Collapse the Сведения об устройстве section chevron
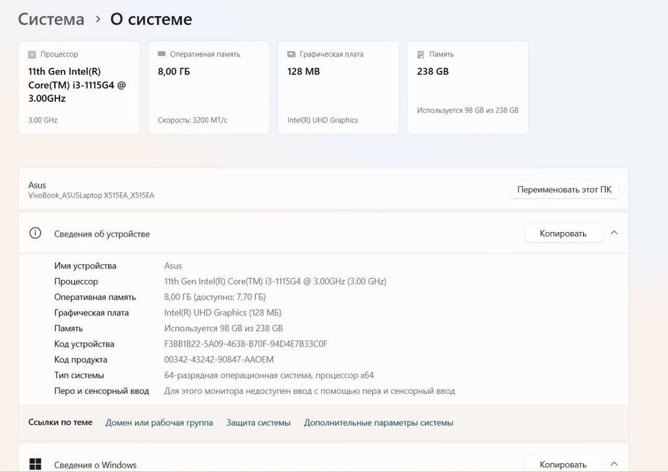 614,233
